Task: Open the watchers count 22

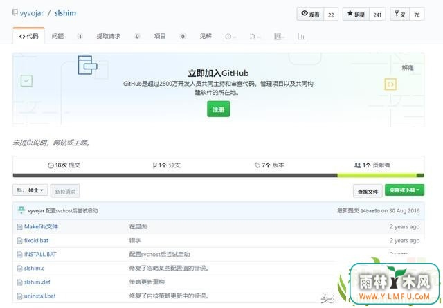Action: pyautogui.click(x=331, y=15)
